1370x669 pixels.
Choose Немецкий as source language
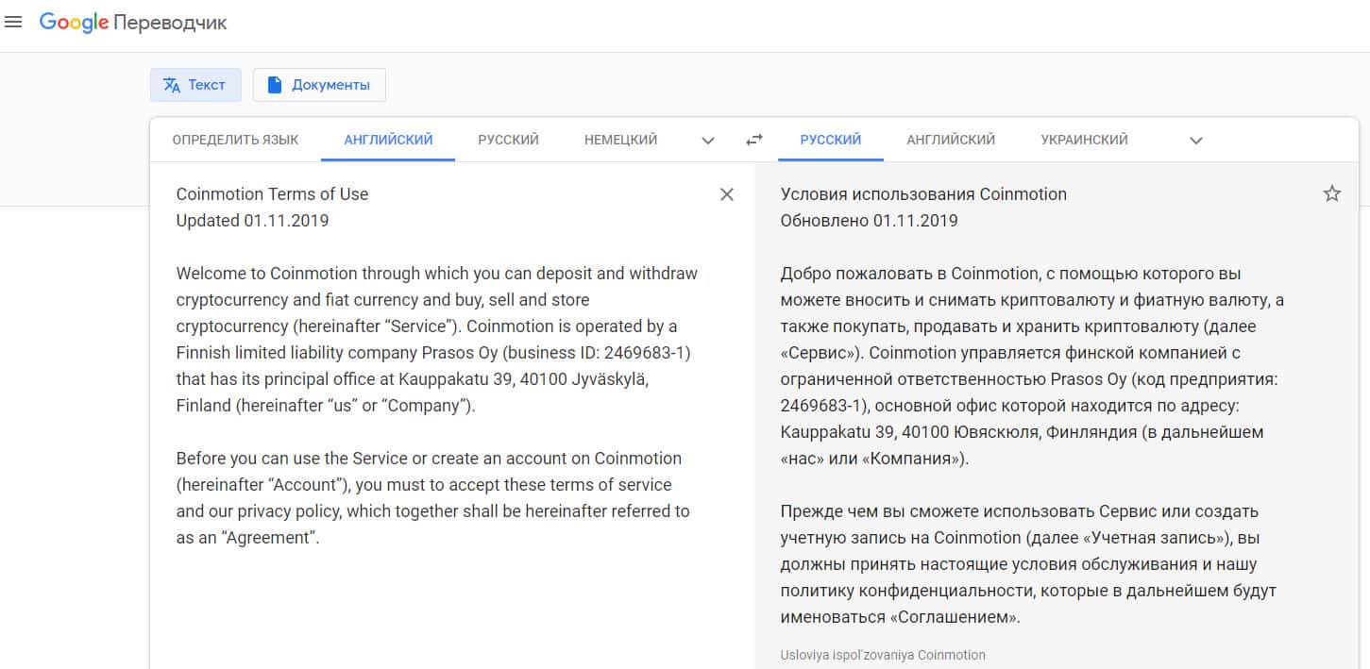(x=620, y=140)
